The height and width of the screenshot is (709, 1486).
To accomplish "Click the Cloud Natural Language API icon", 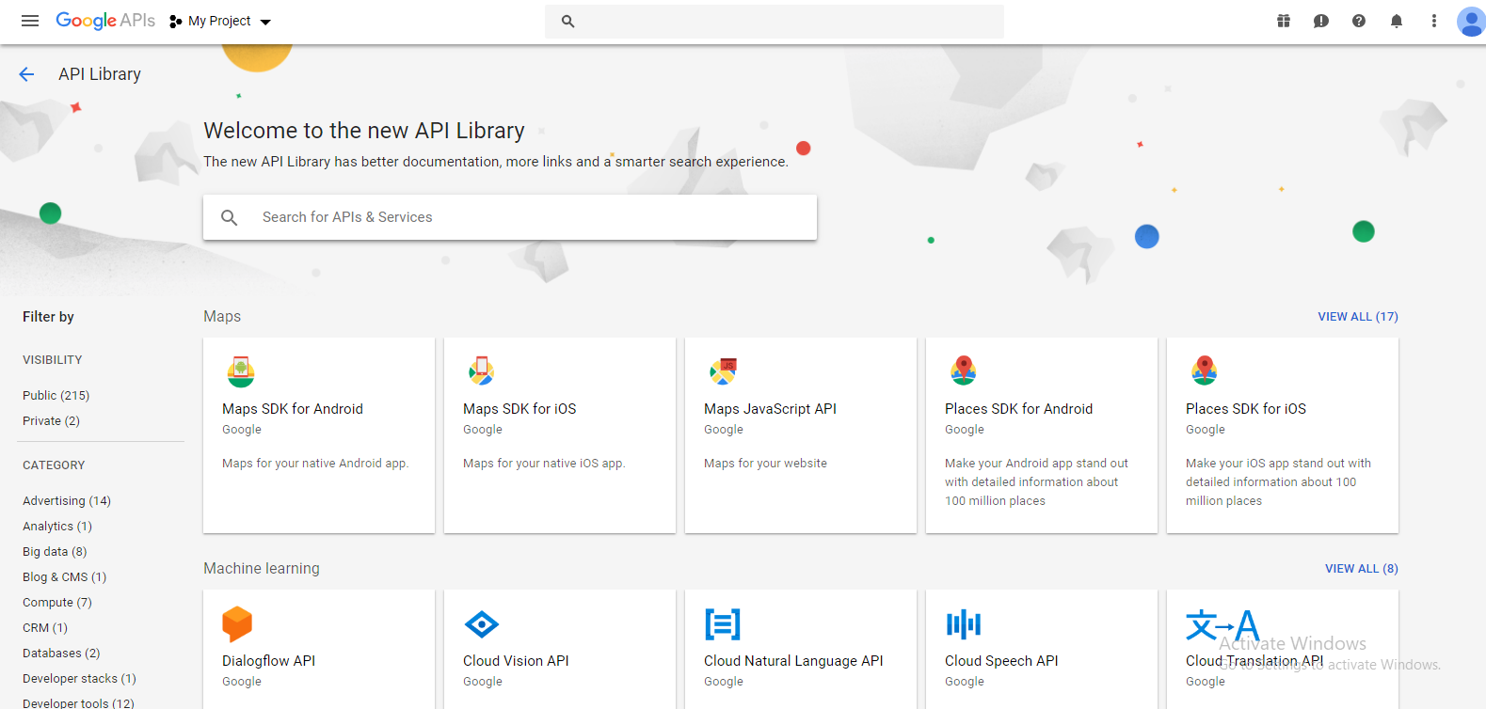I will 723,624.
